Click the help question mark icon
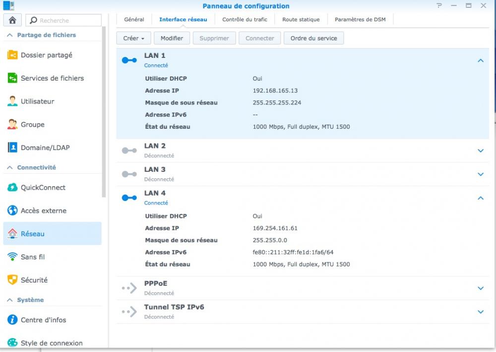The width and height of the screenshot is (496, 352). (439, 6)
